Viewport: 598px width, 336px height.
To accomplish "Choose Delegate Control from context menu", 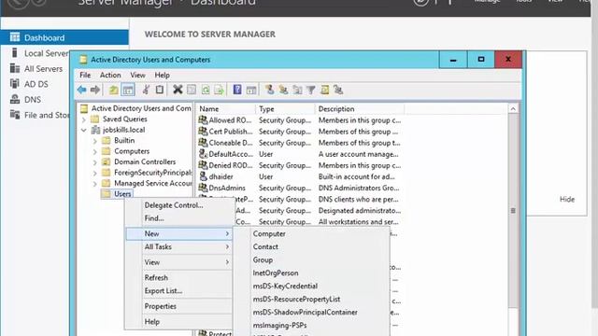I will [178, 205].
